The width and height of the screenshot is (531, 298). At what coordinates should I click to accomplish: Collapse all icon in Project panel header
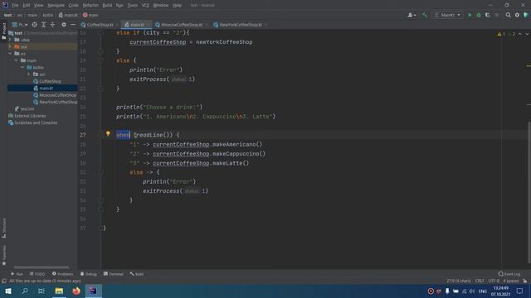(52, 25)
